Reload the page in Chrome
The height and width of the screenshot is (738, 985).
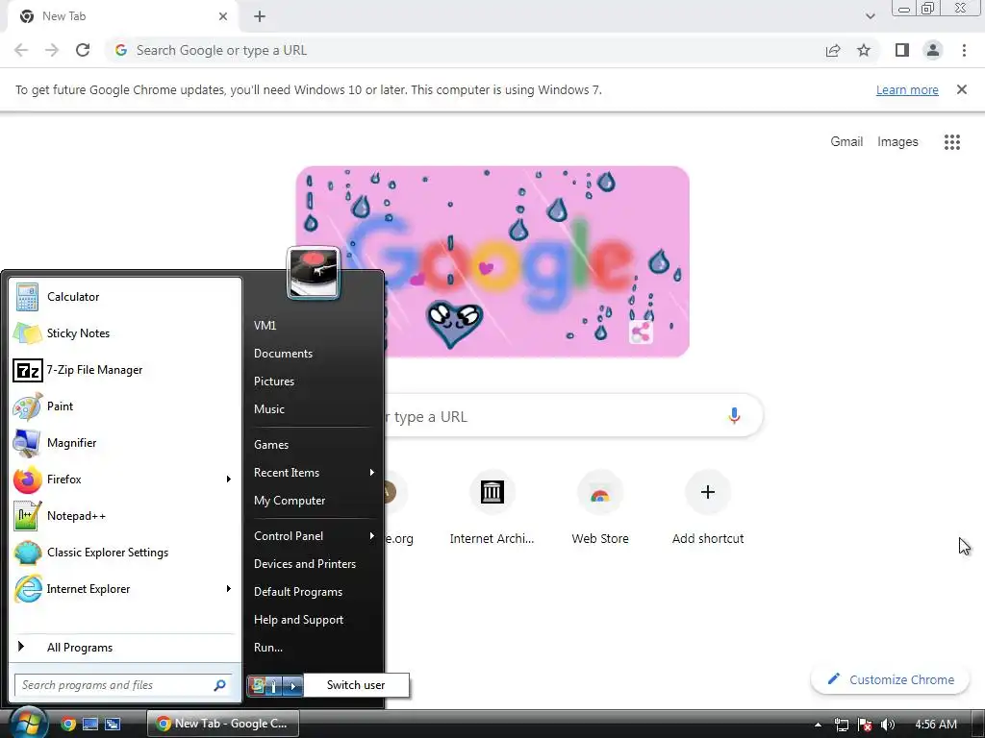[83, 50]
